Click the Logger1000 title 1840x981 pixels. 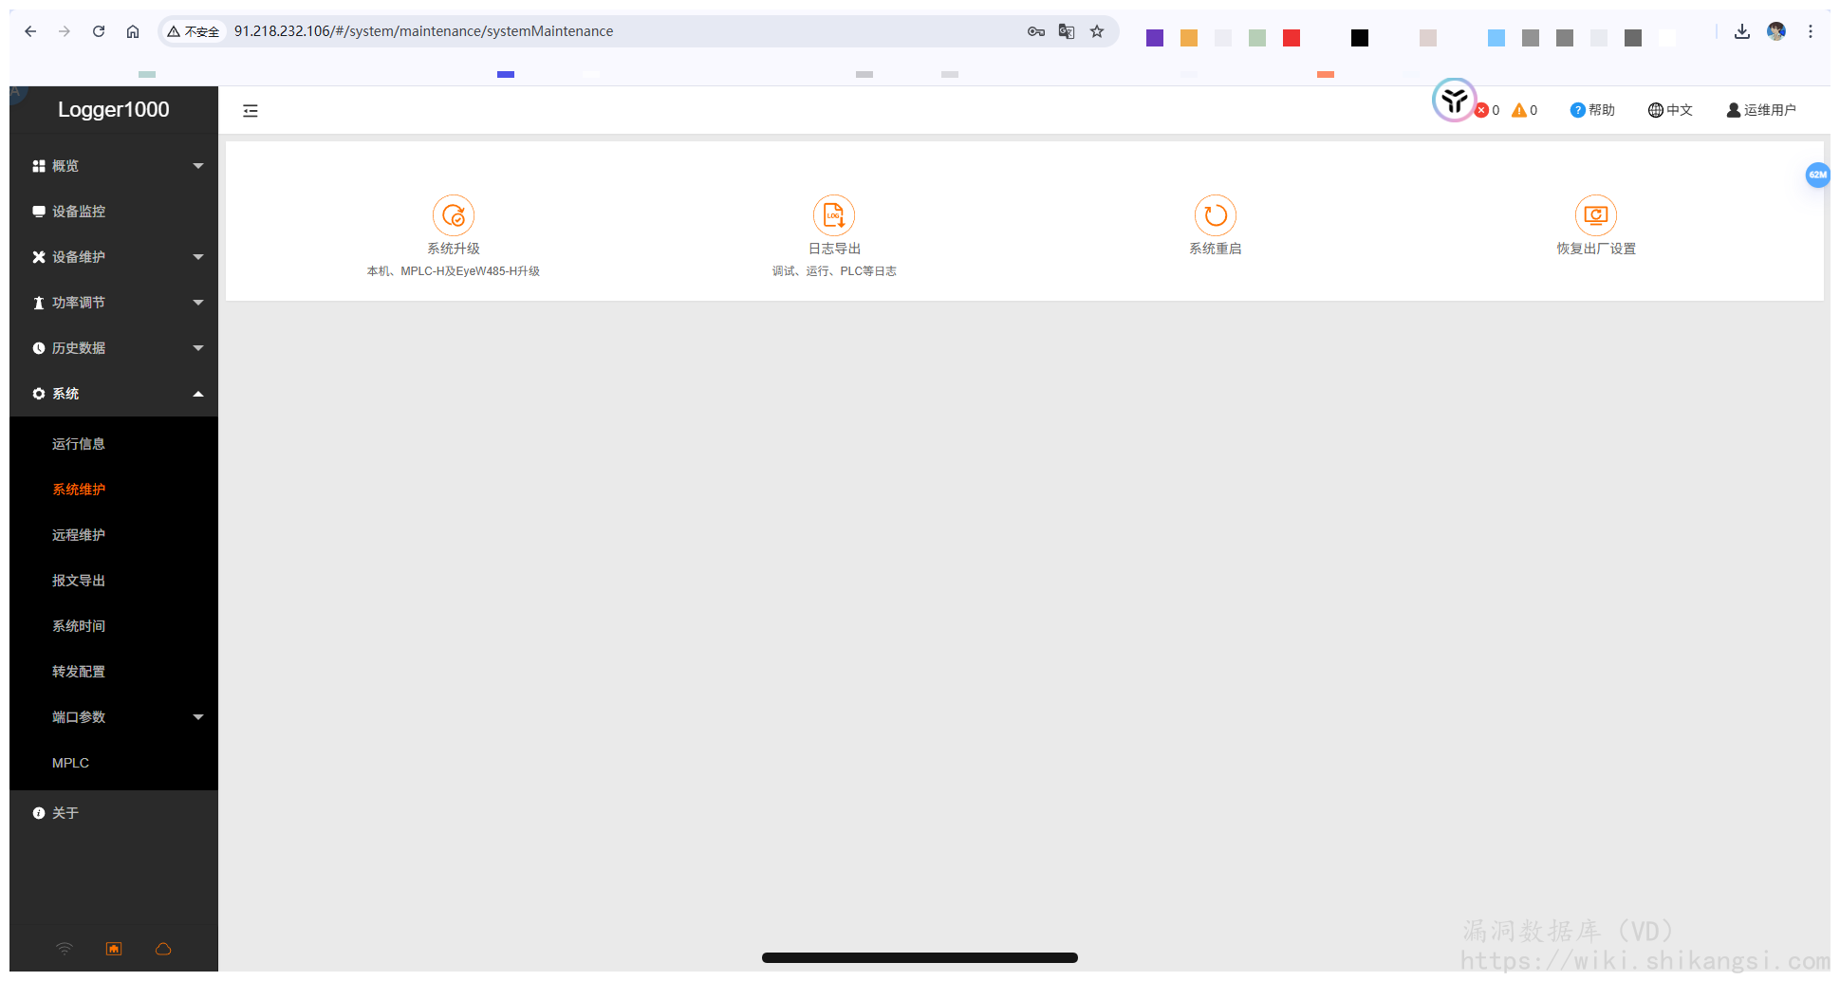pyautogui.click(x=114, y=109)
